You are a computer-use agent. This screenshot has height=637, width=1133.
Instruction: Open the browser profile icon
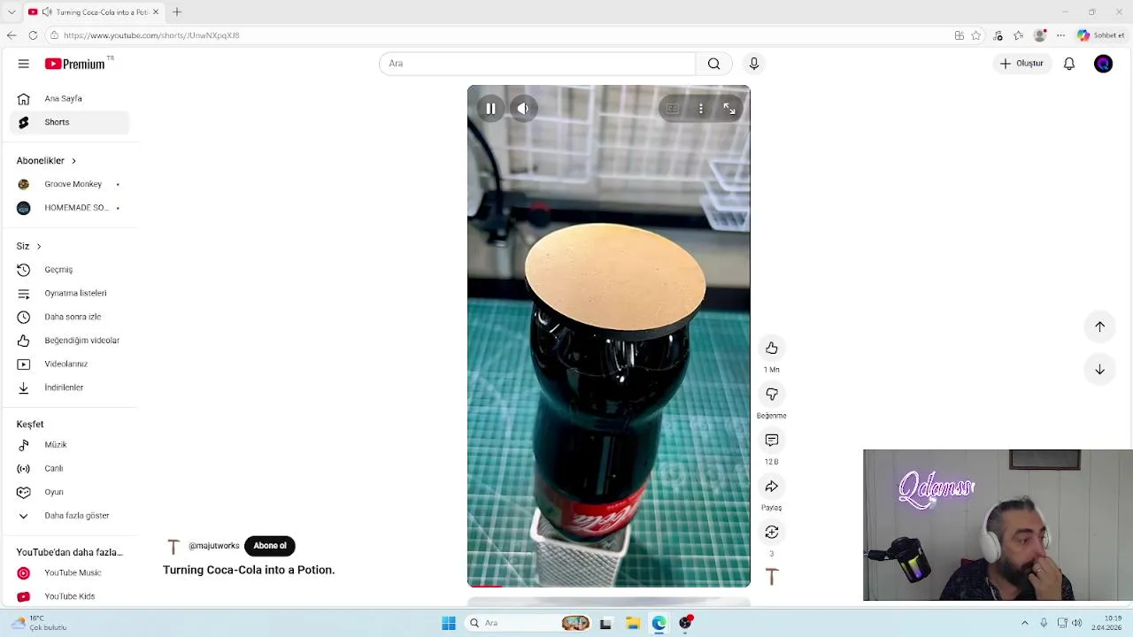(1040, 35)
